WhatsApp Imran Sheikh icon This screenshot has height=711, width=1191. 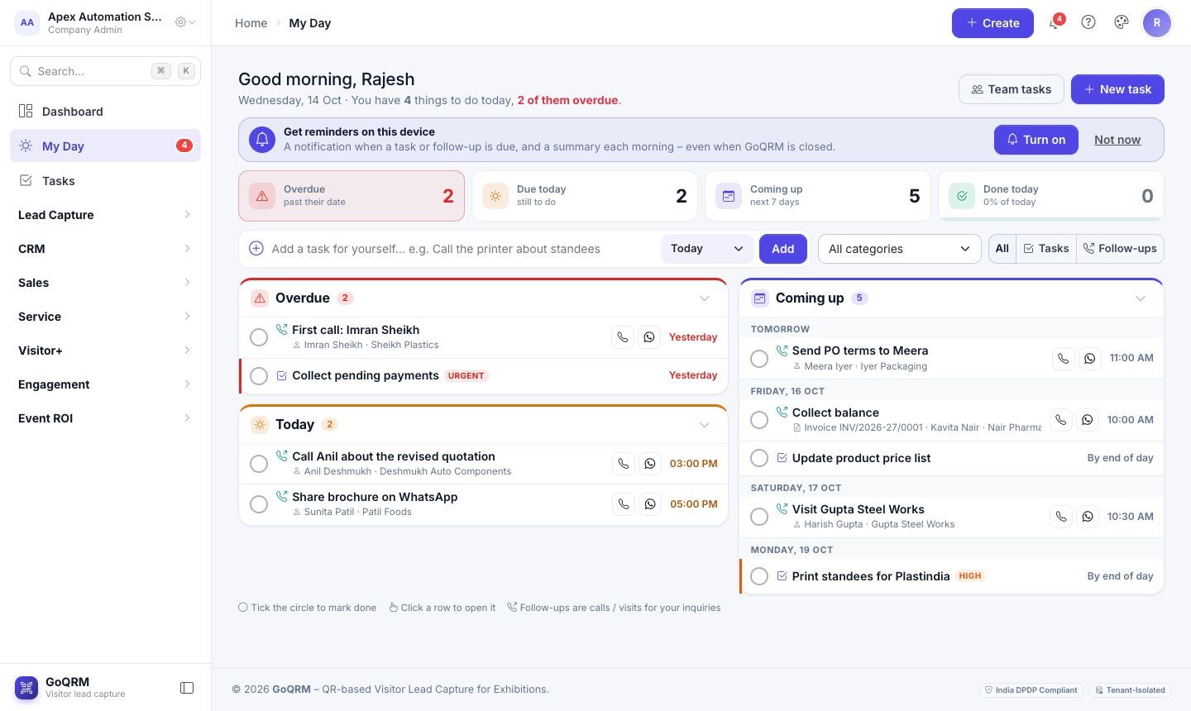coord(649,337)
